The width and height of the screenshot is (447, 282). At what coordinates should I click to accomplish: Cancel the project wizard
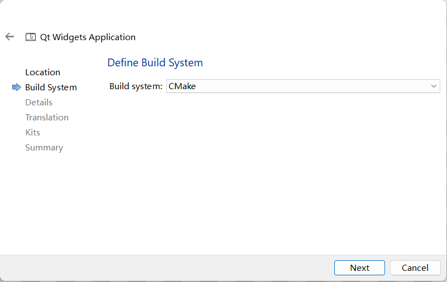[415, 268]
